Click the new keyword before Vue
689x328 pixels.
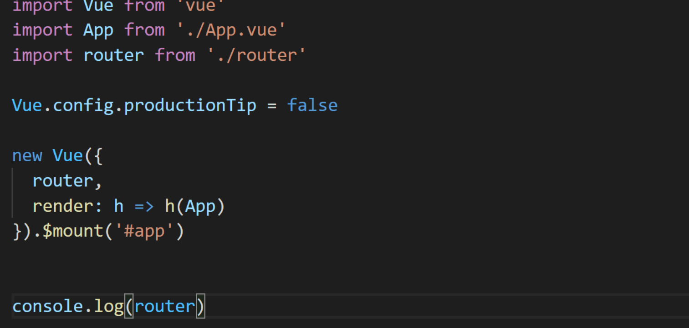(x=27, y=156)
